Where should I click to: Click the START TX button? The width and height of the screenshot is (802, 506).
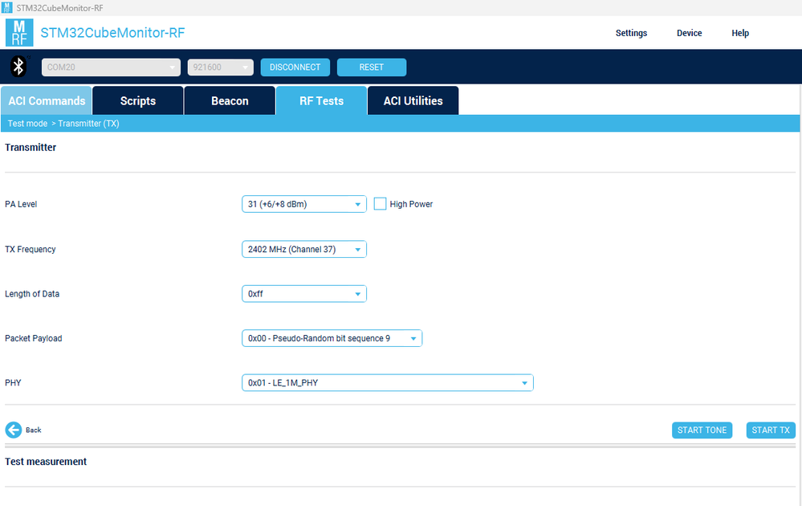[x=771, y=430]
